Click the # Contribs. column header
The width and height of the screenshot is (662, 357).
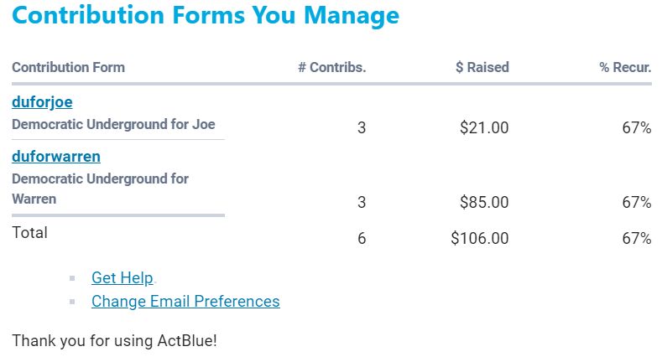pyautogui.click(x=331, y=68)
